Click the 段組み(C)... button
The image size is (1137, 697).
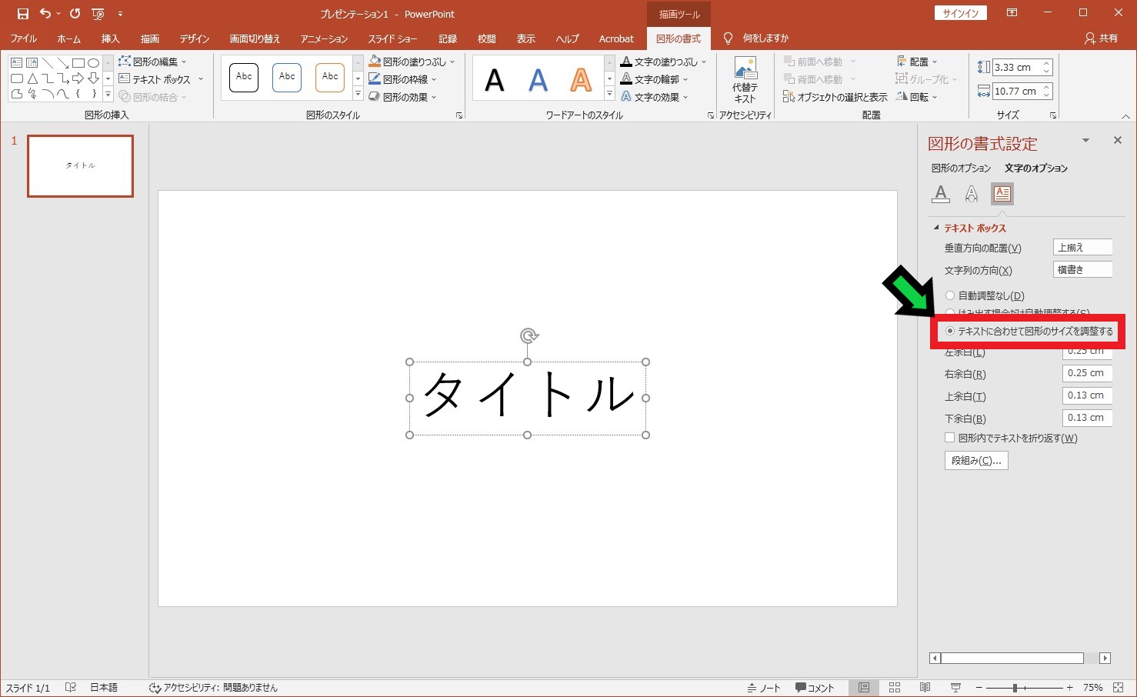976,460
